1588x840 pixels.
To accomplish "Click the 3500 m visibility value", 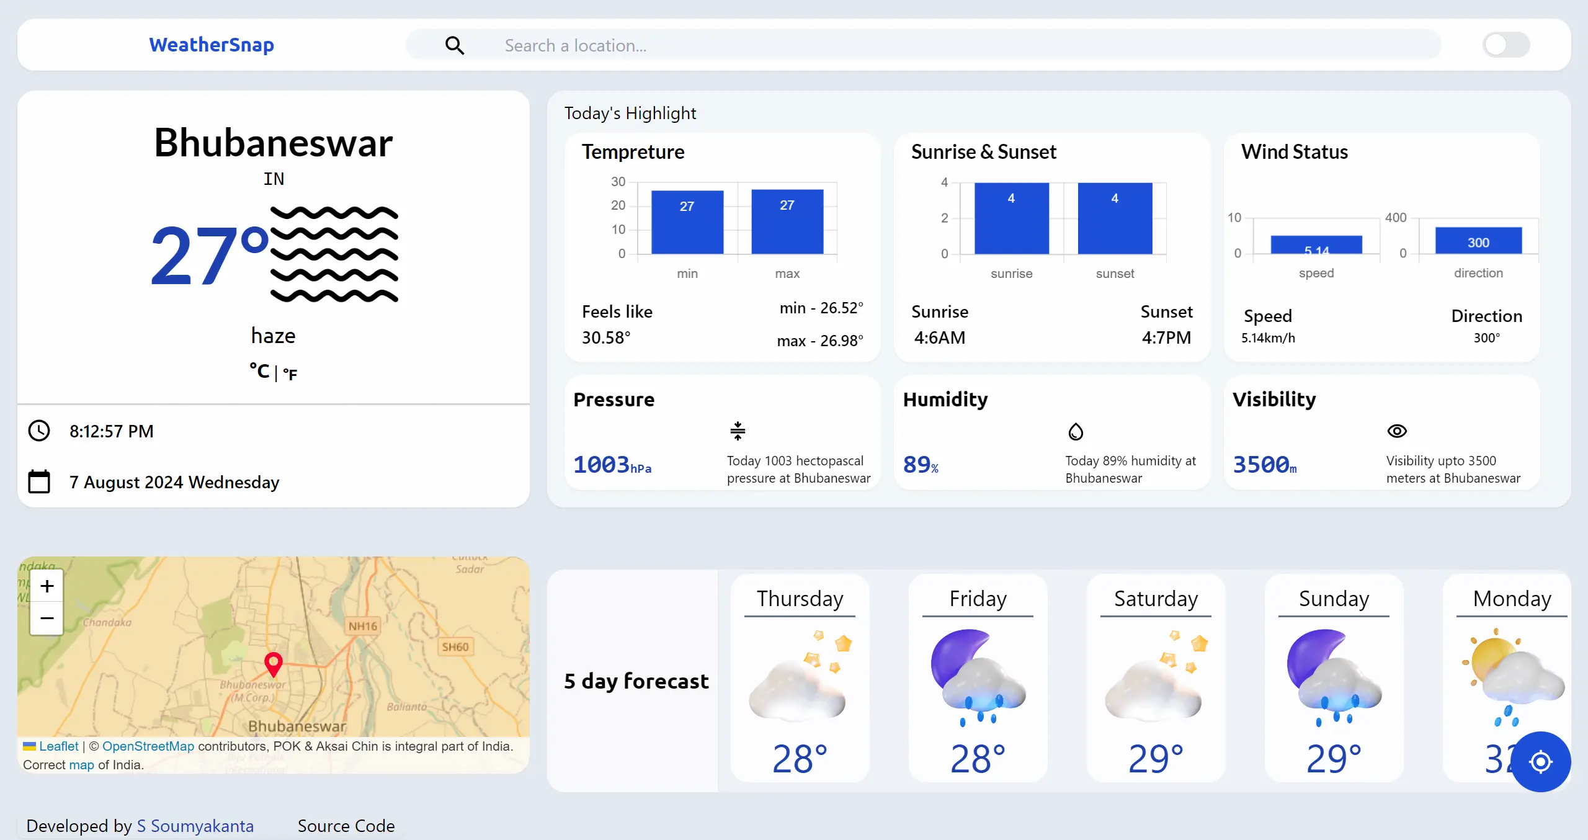I will pyautogui.click(x=1265, y=465).
